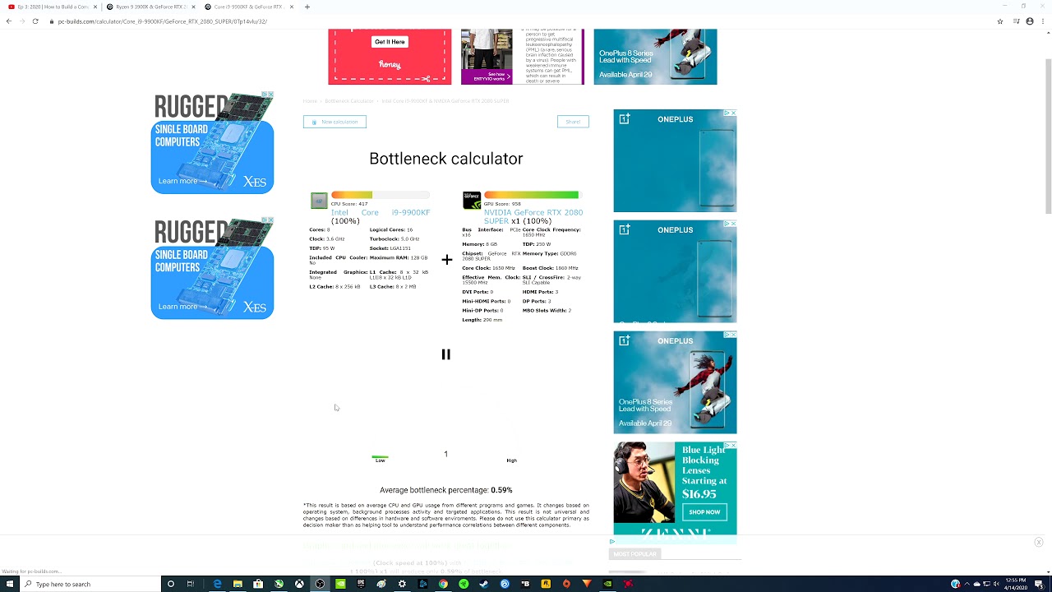Open Microsoft Edge from the taskbar
The image size is (1052, 592).
tap(217, 584)
